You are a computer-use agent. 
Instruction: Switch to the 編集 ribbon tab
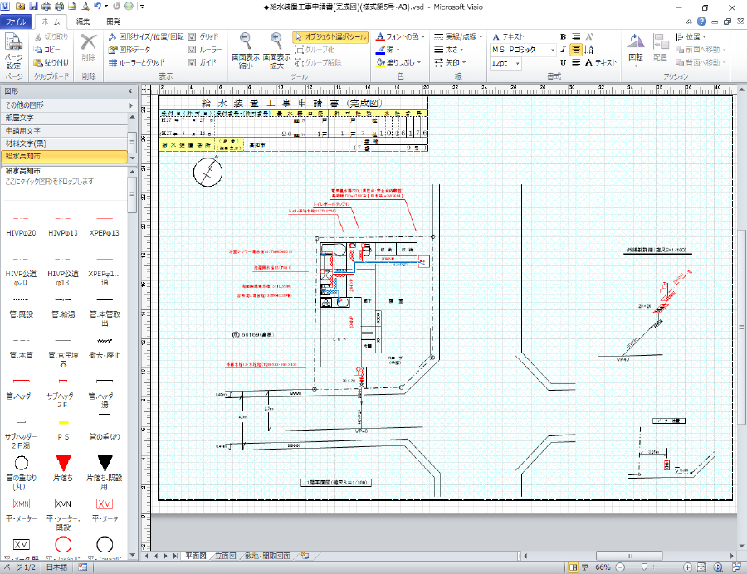(x=83, y=22)
